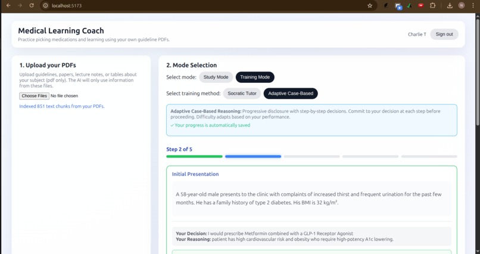Click the 'Your Reasoning' cardiovascular risk line
Screen dimensions: 480x254
point(285,239)
